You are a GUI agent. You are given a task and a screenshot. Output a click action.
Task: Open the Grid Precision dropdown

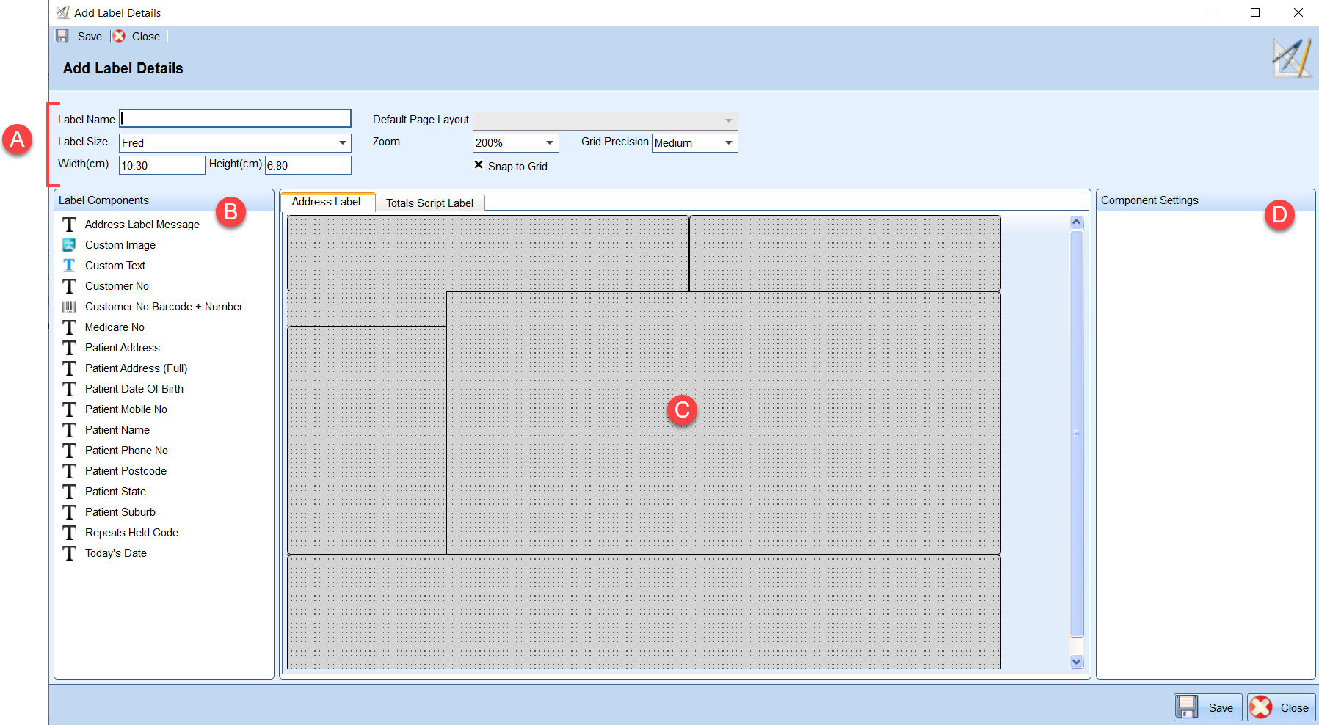729,142
